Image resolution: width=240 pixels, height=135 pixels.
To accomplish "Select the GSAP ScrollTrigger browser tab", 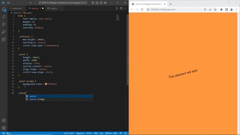I will coord(148,4).
